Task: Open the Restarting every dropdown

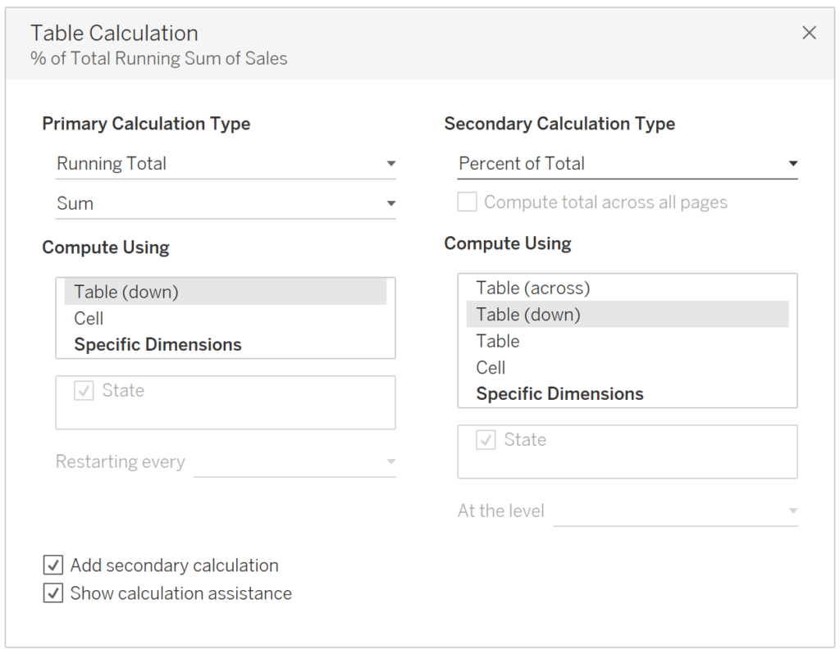Action: (x=294, y=462)
